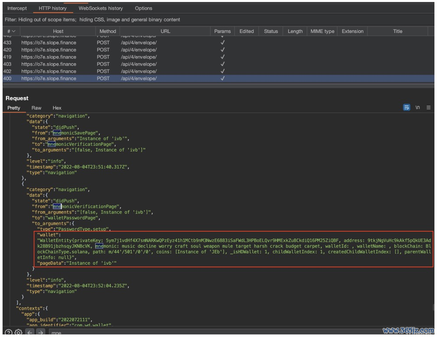
Task: Toggle the \n non-printable characters button
Action: 417,108
